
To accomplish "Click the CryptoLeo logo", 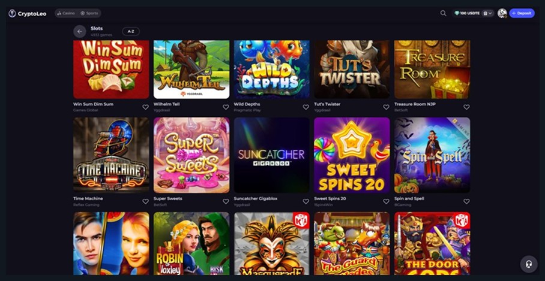I will click(28, 14).
